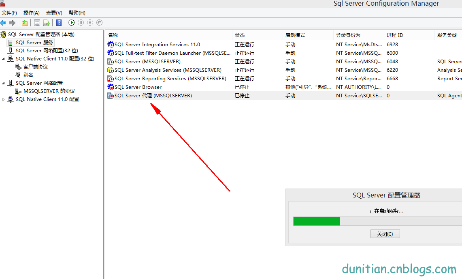The width and height of the screenshot is (462, 279).
Task: Click the NT Service\Repor... login cell
Action: click(x=359, y=79)
